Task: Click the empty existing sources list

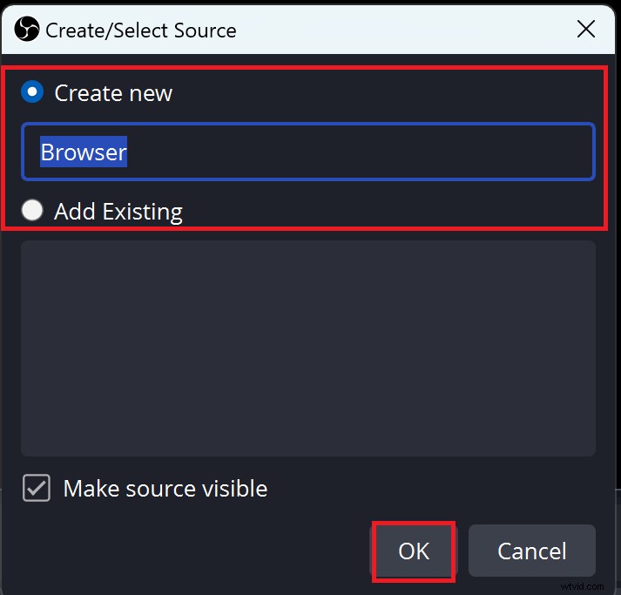Action: (307, 348)
